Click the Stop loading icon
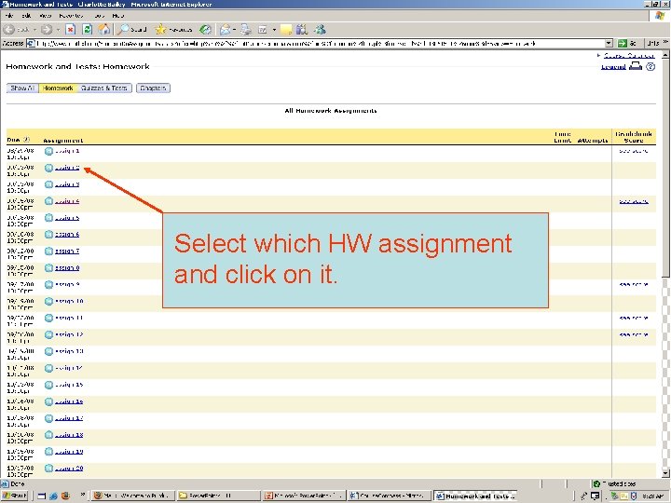The image size is (671, 503). click(x=71, y=30)
